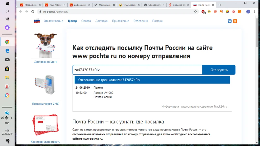Open Microsoft Store from the taskbar
The width and height of the screenshot is (260, 146).
pos(7,69)
